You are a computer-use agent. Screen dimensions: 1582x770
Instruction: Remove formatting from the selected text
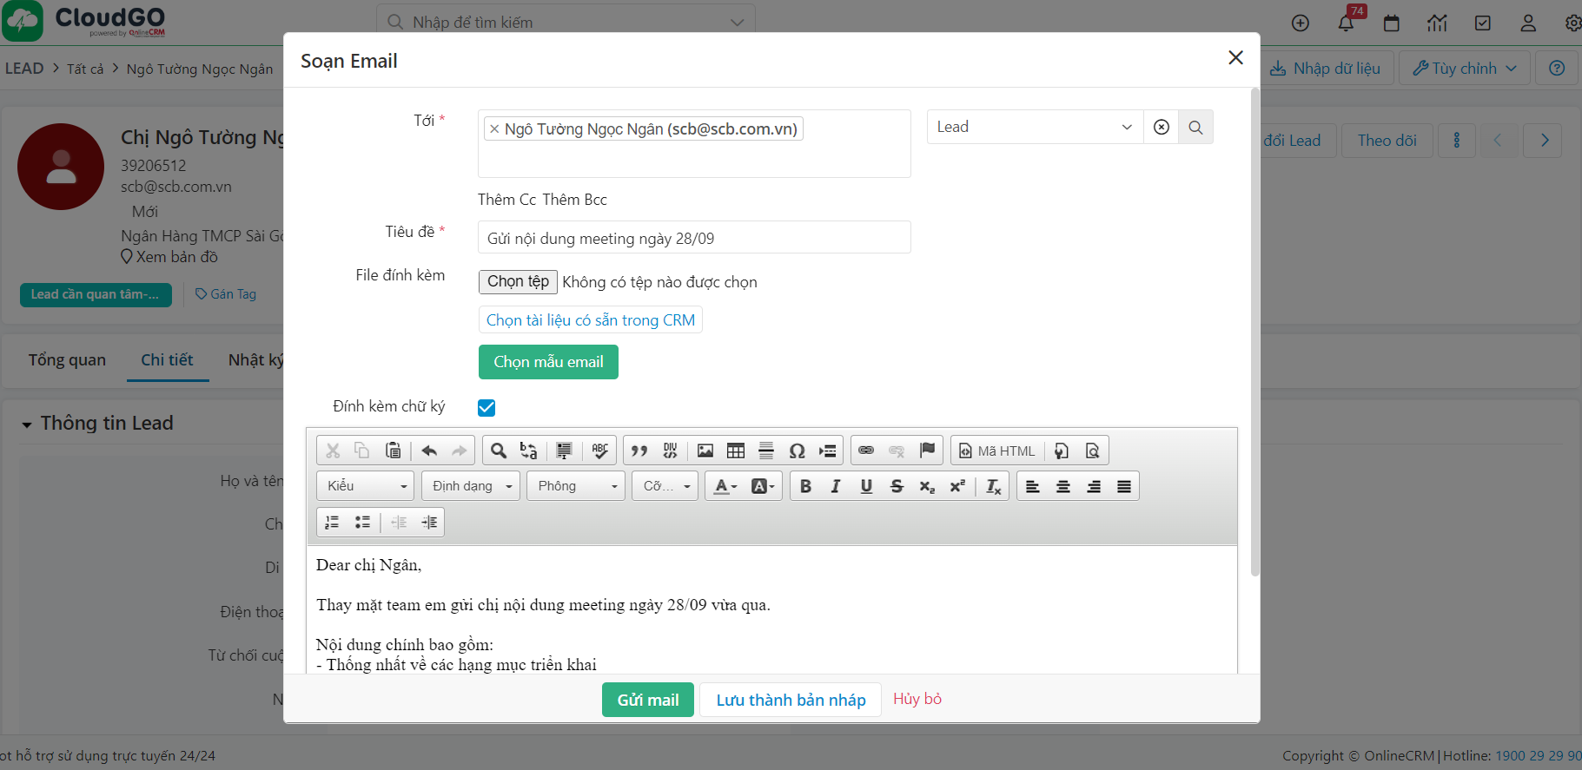[x=993, y=486]
